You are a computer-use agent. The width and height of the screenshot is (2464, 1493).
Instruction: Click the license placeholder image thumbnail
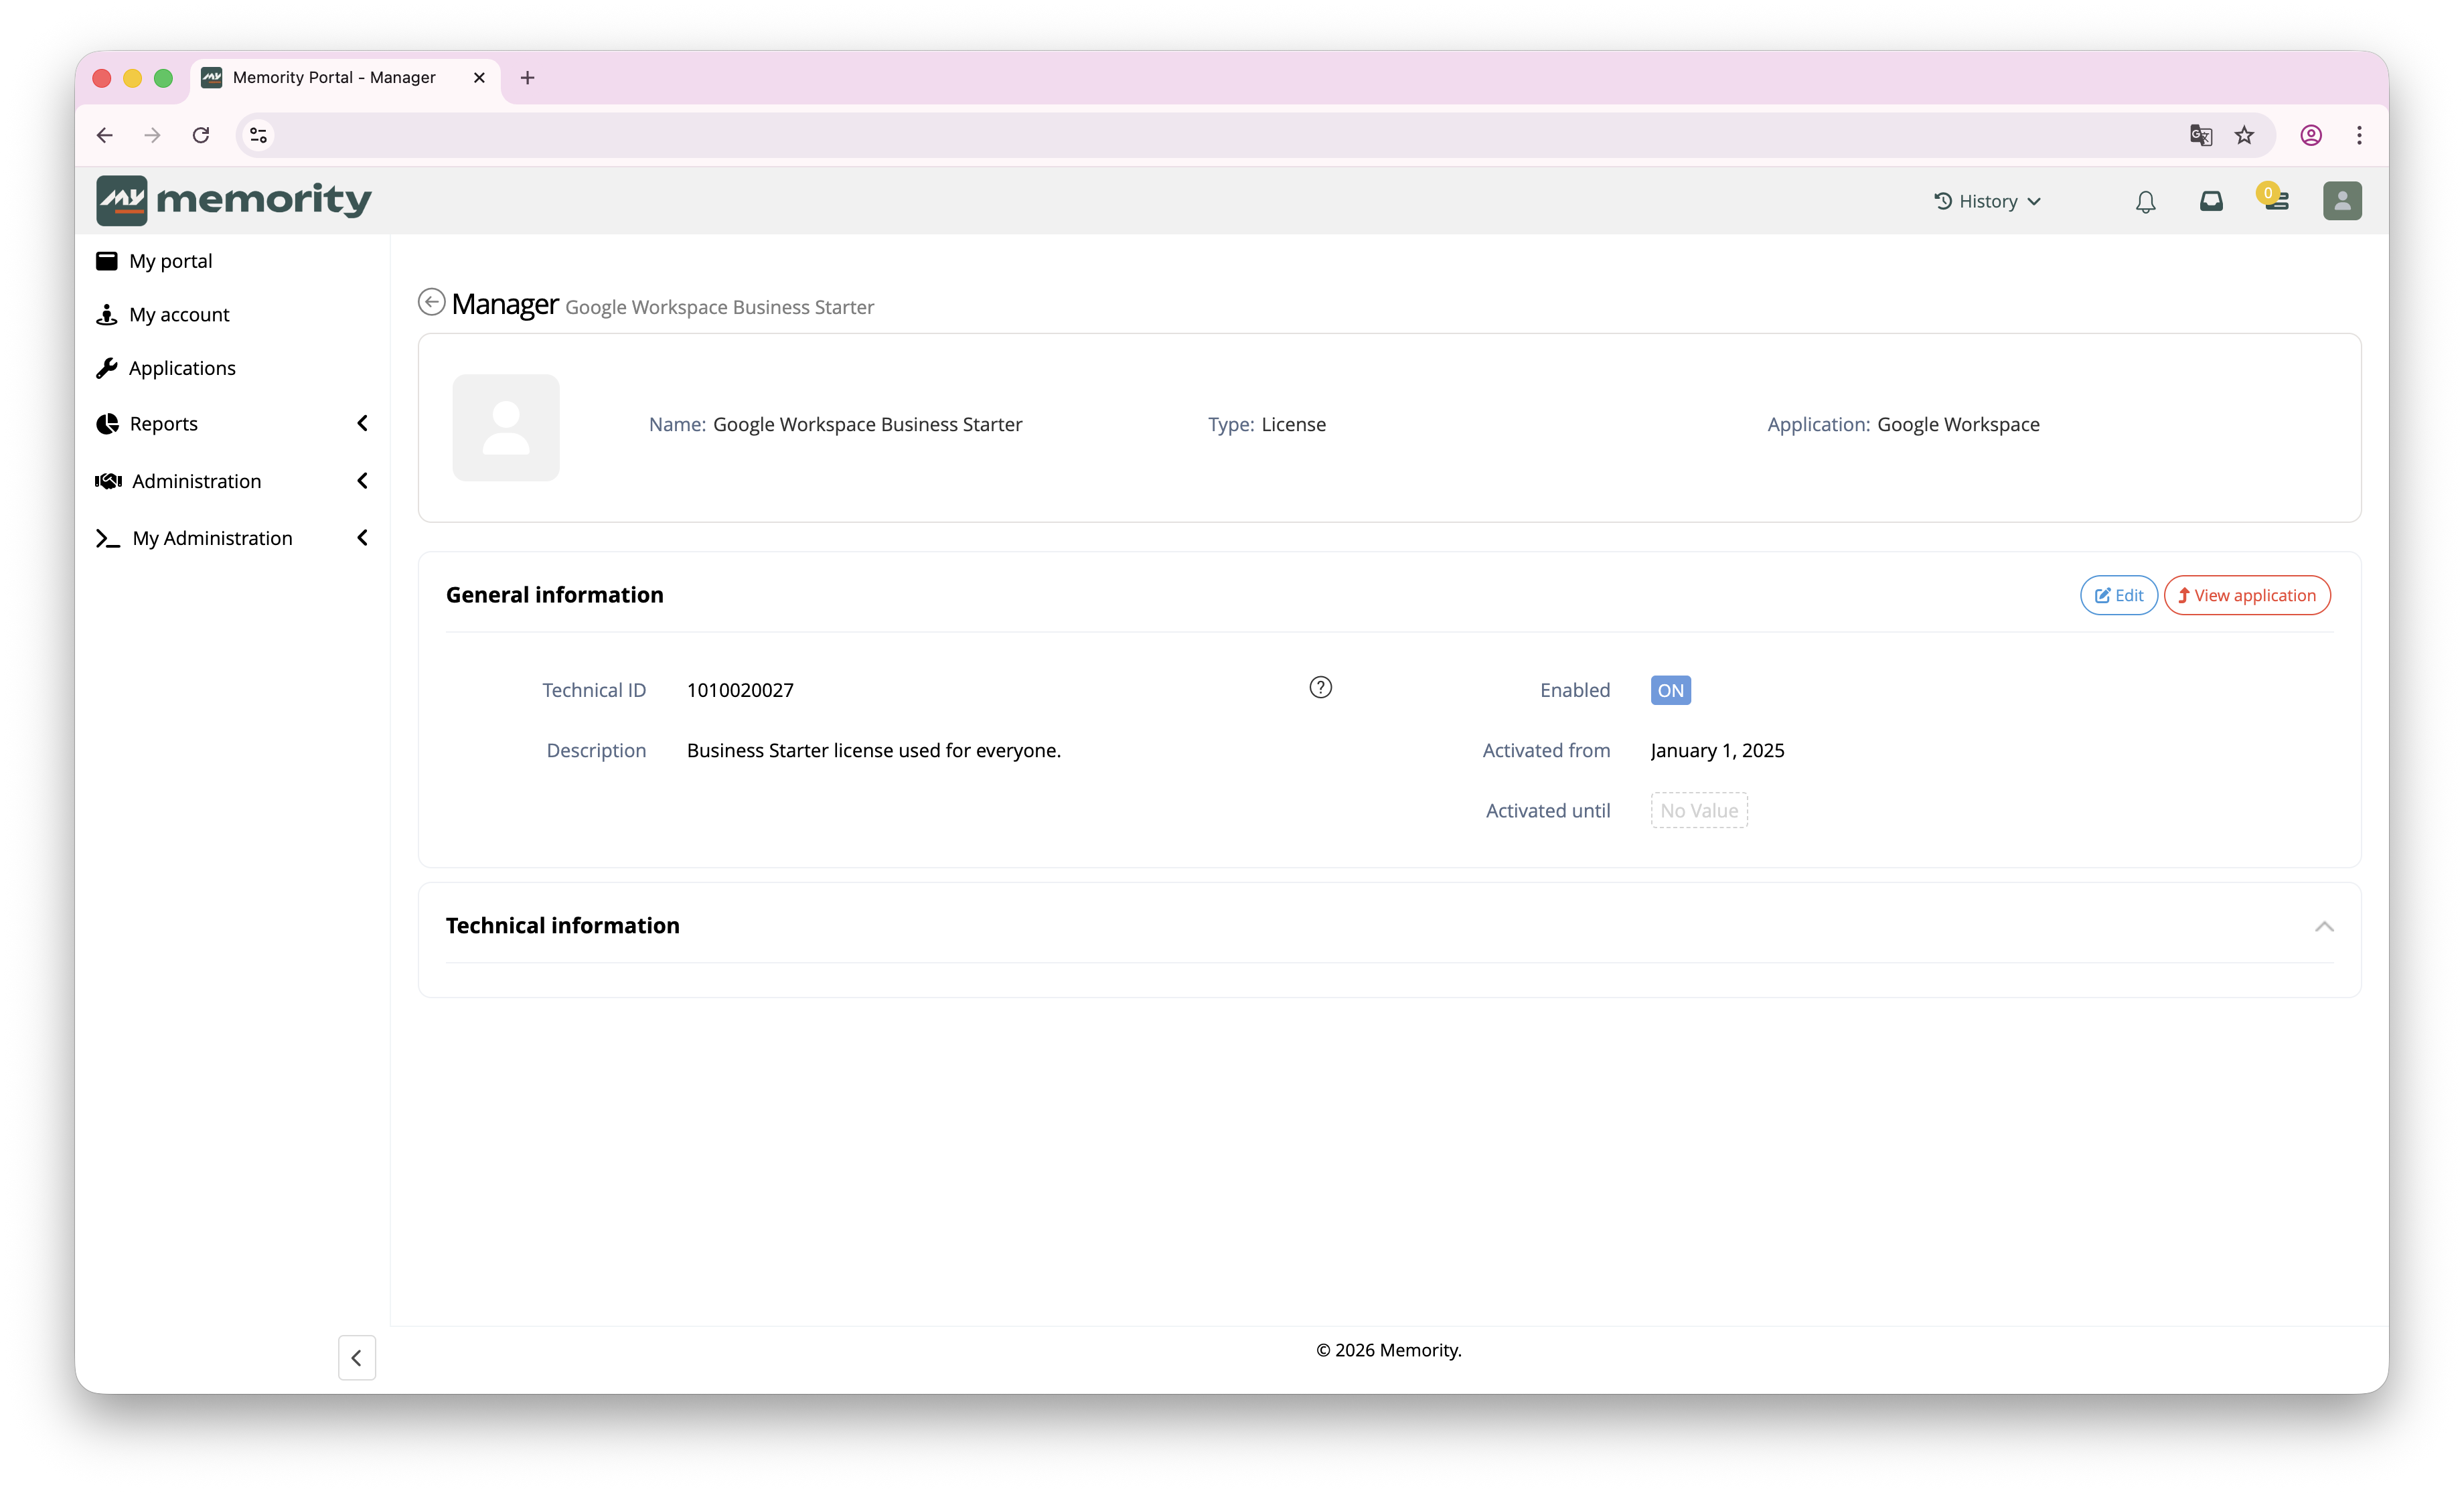(x=506, y=428)
